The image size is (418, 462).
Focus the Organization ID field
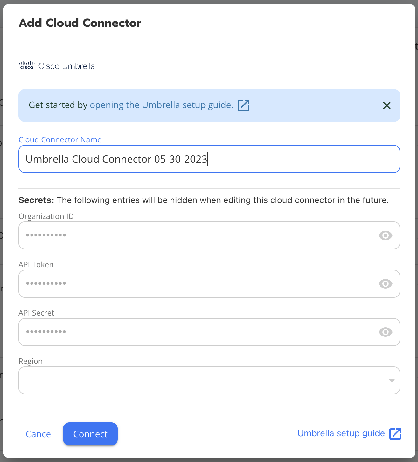(x=209, y=235)
